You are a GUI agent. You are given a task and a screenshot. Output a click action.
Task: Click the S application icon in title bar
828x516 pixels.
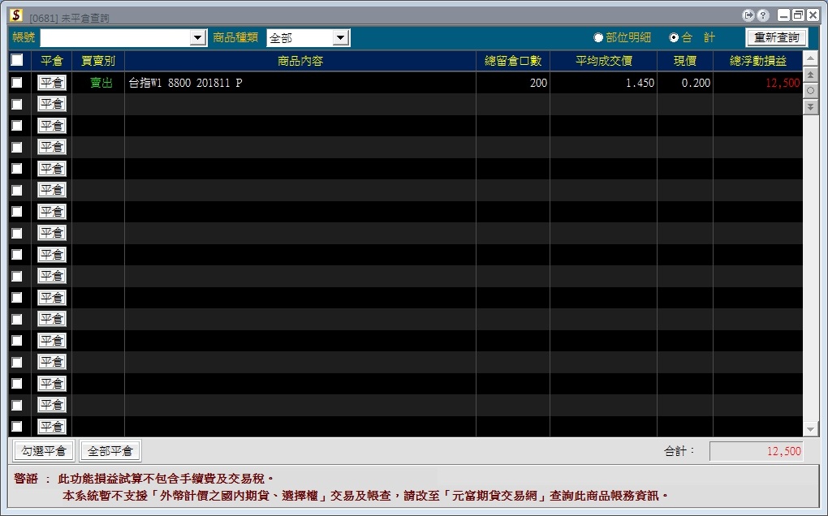(16, 15)
